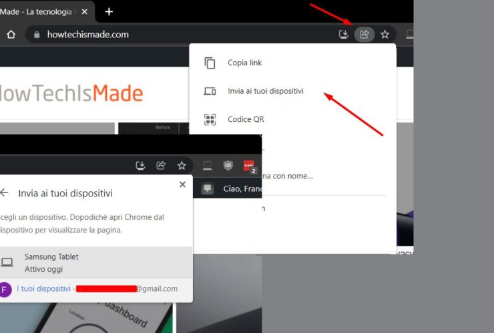Go back using the dialog's arrow
This screenshot has height=333, width=494.
coord(4,192)
